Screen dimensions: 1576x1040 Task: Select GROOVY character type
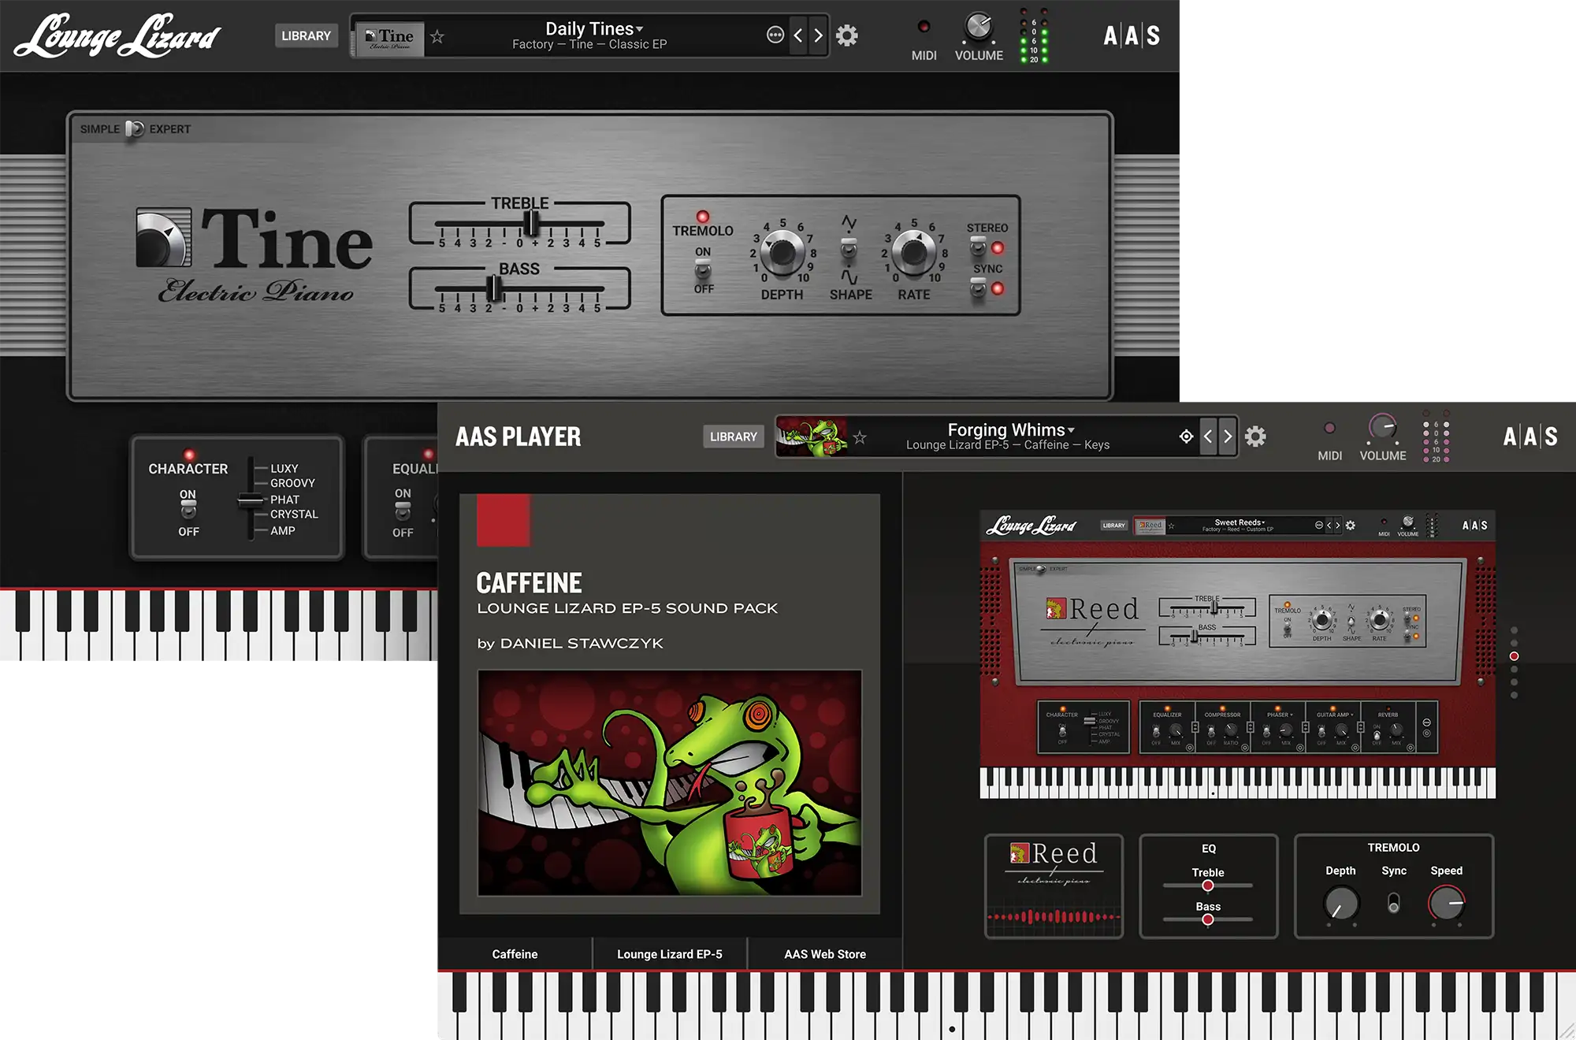point(292,483)
